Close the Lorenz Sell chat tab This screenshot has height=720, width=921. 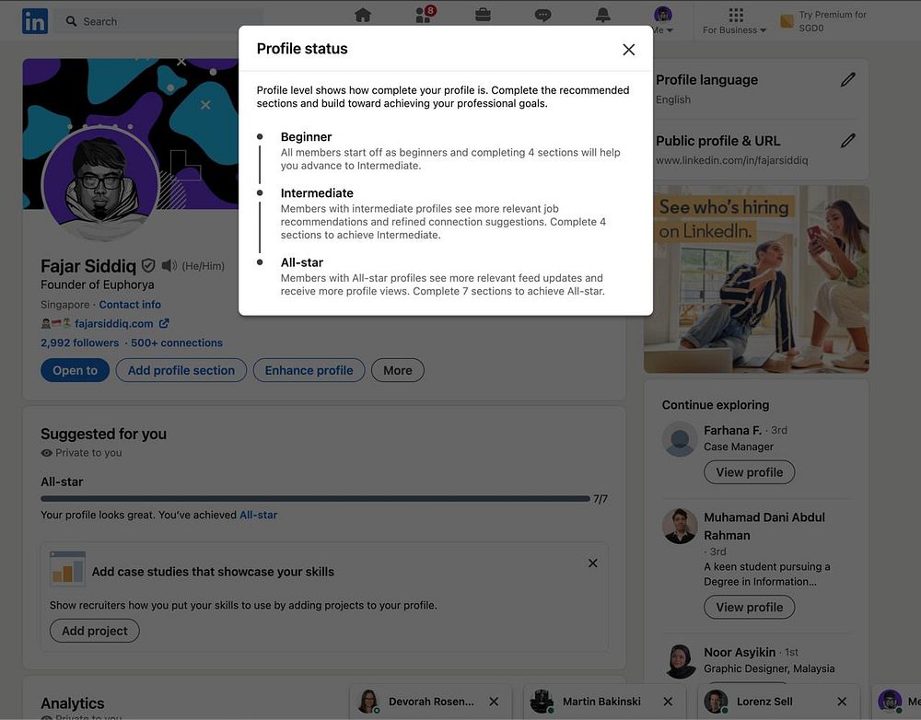pyautogui.click(x=842, y=702)
